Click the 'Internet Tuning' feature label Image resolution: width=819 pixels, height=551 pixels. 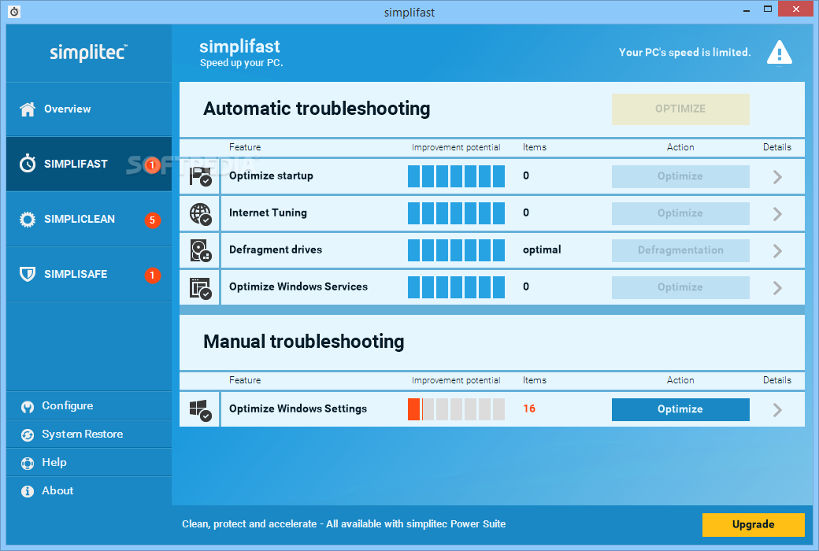[x=268, y=213]
